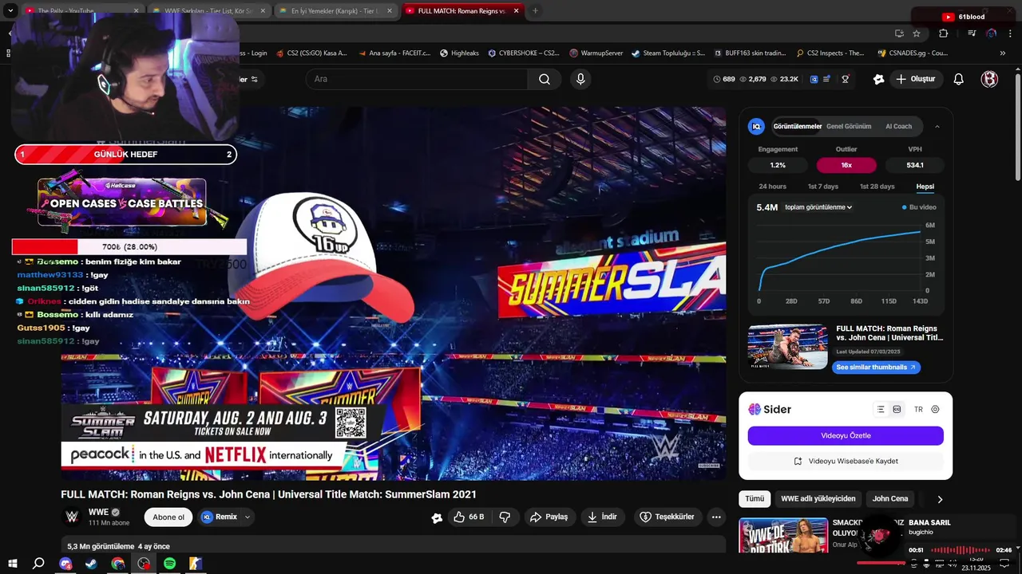
Task: Show more bookmarks with double chevron
Action: [1003, 53]
